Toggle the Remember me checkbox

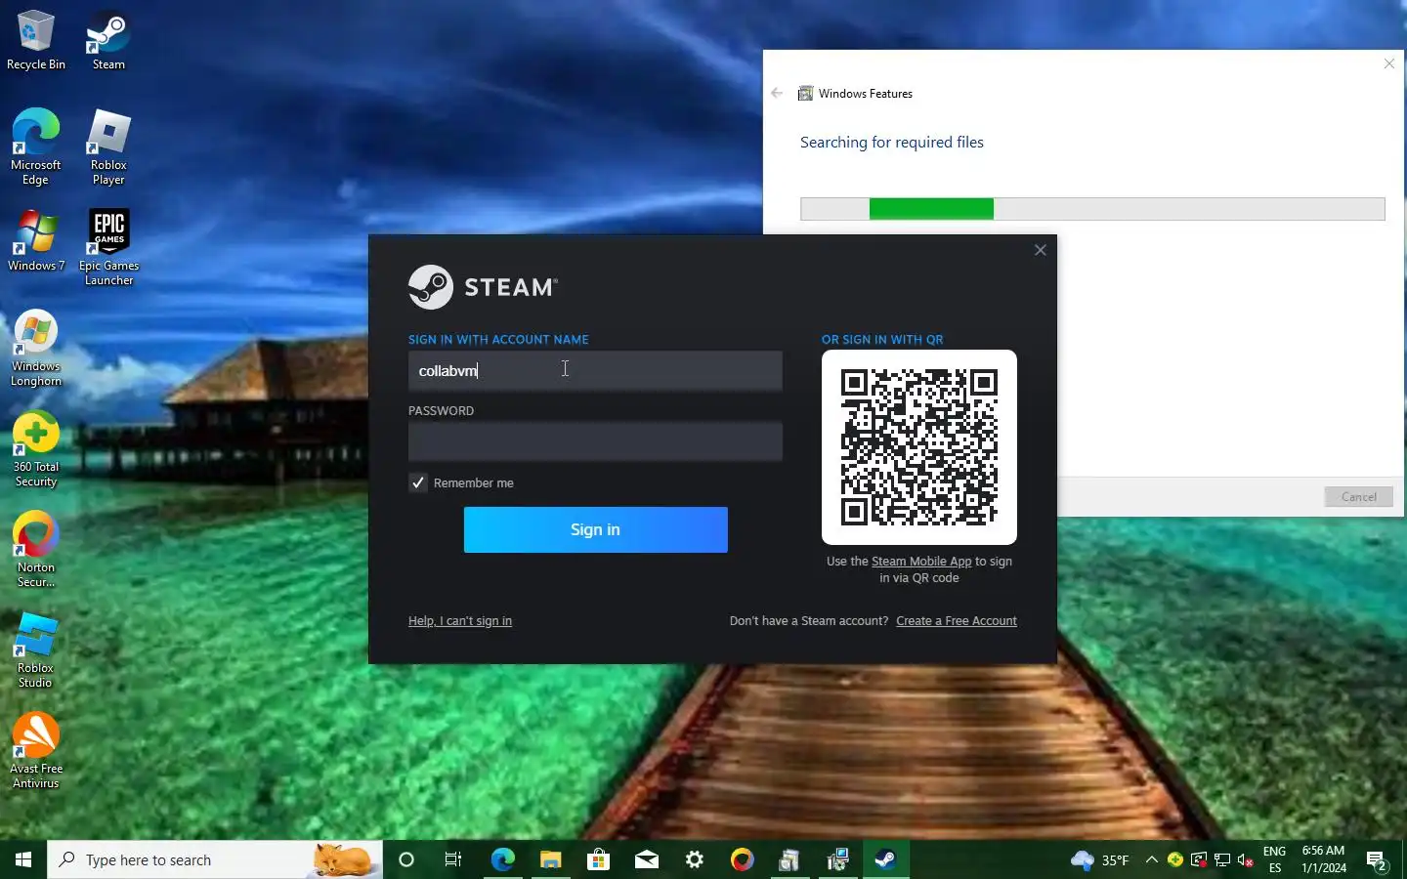(x=418, y=482)
